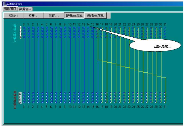Select row A output node in column 0
The image size is (184, 126).
[x=24, y=93]
